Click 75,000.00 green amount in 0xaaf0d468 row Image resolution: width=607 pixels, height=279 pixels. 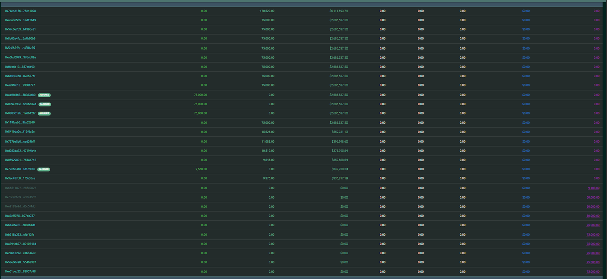[201, 95]
